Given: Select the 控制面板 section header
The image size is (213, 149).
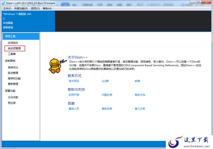Looking at the screenshot, I should coord(10,61).
